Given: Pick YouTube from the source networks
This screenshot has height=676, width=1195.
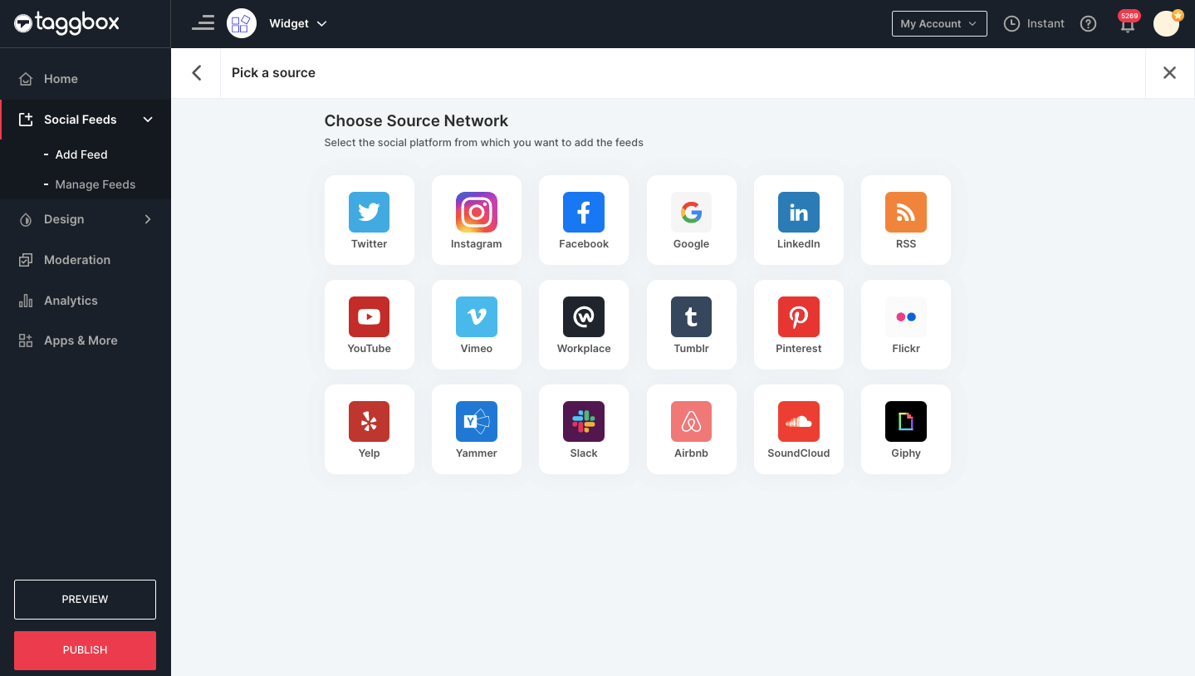Looking at the screenshot, I should 369,324.
